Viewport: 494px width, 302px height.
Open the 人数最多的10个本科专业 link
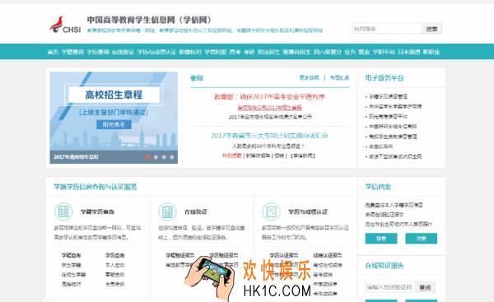(268, 146)
